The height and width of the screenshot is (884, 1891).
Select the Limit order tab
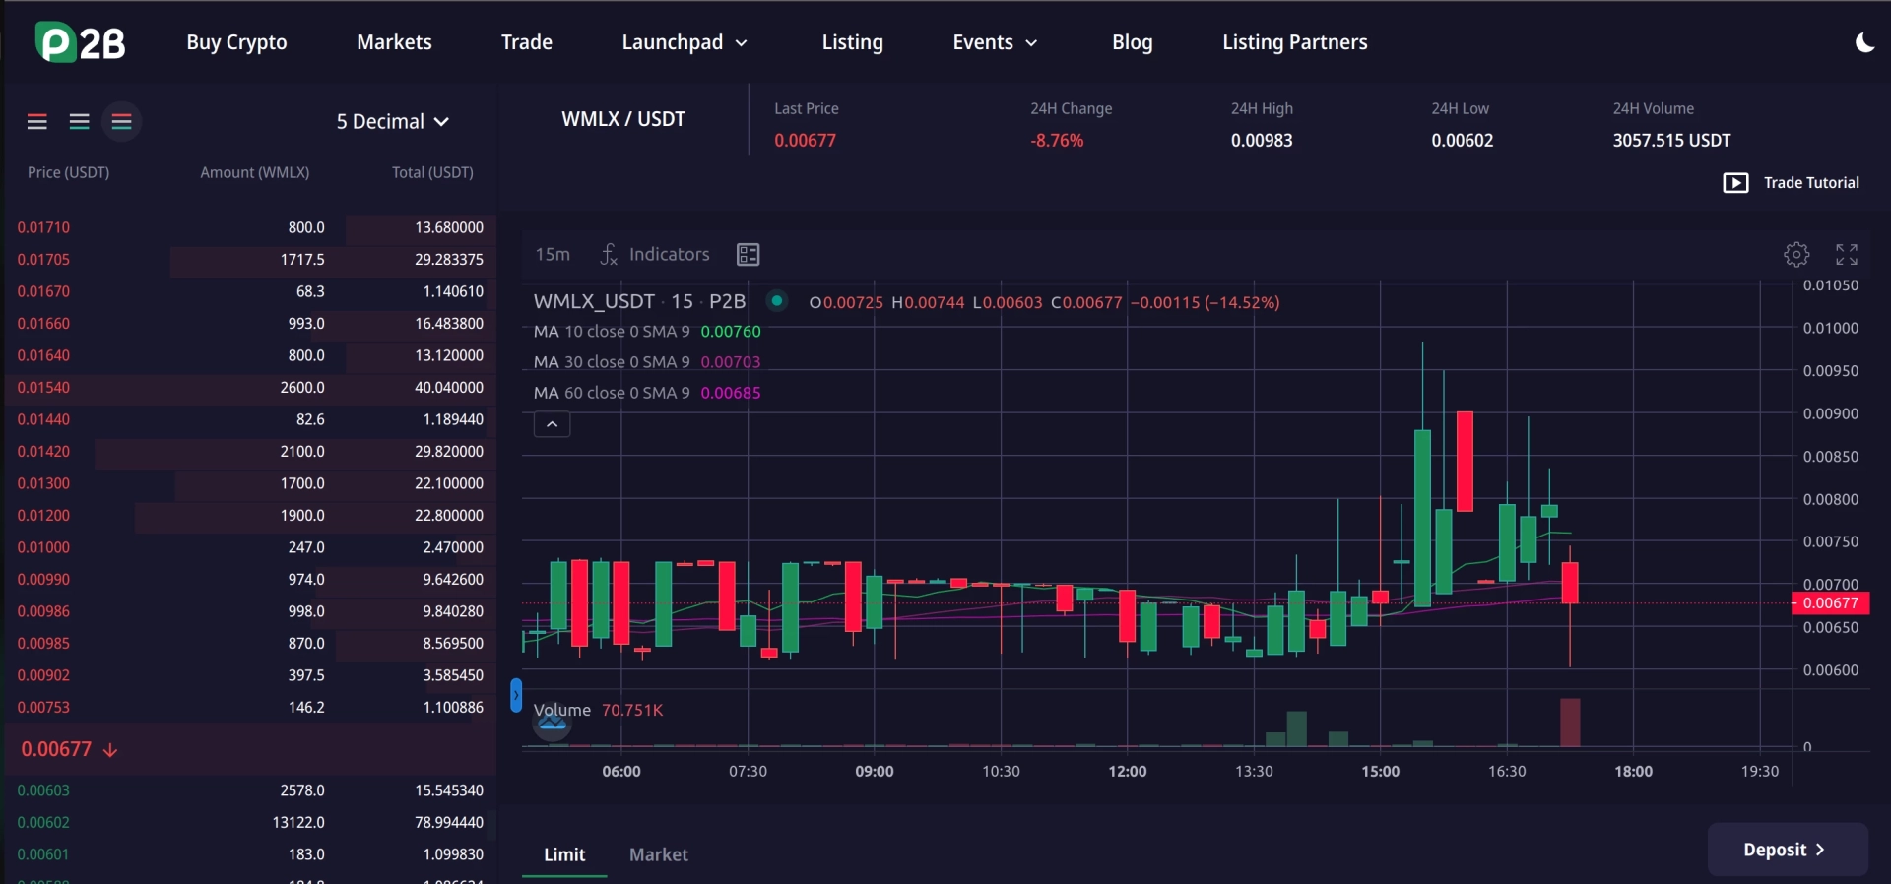click(x=564, y=854)
